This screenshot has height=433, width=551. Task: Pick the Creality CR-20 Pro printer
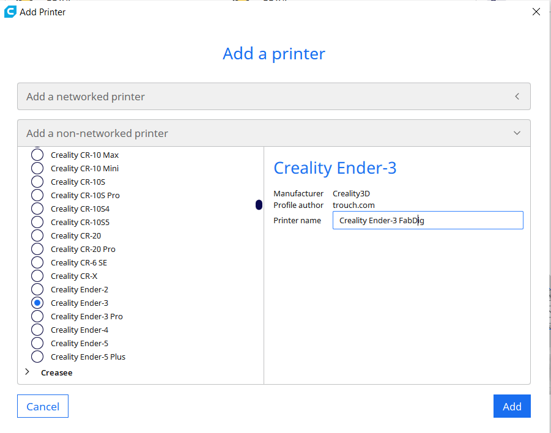[37, 249]
